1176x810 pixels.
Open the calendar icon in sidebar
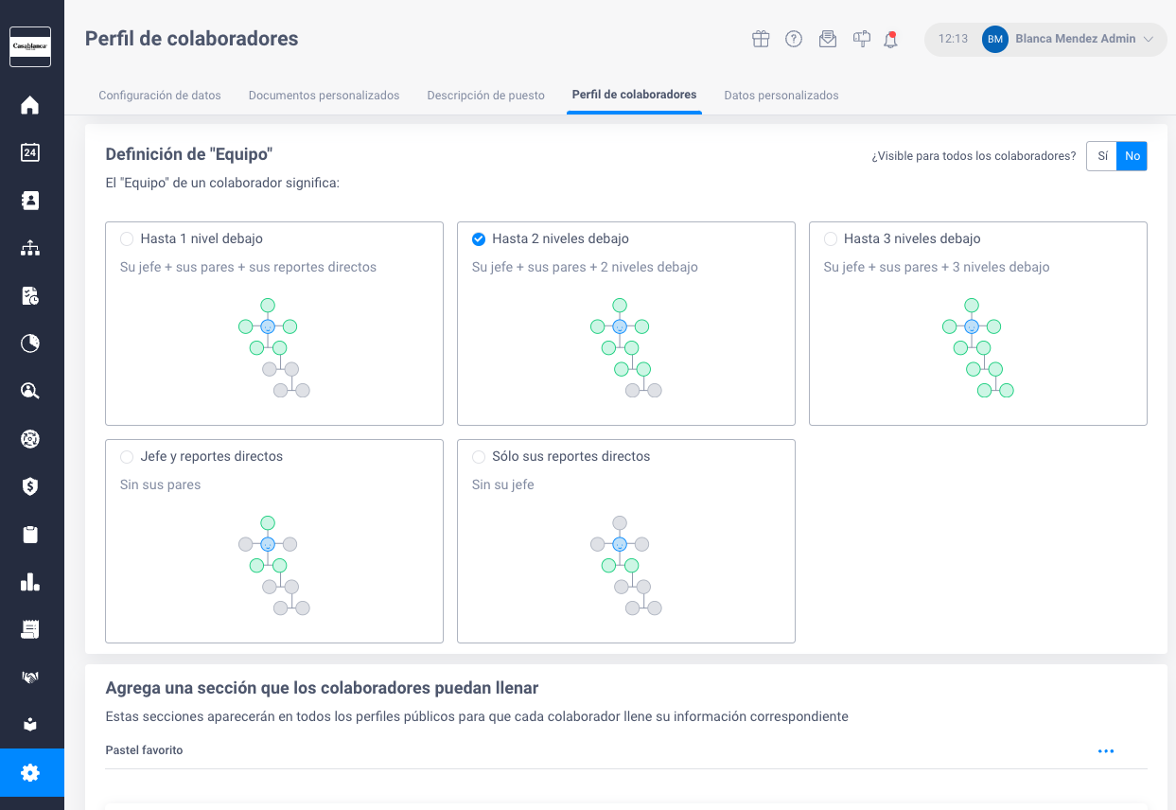click(30, 152)
